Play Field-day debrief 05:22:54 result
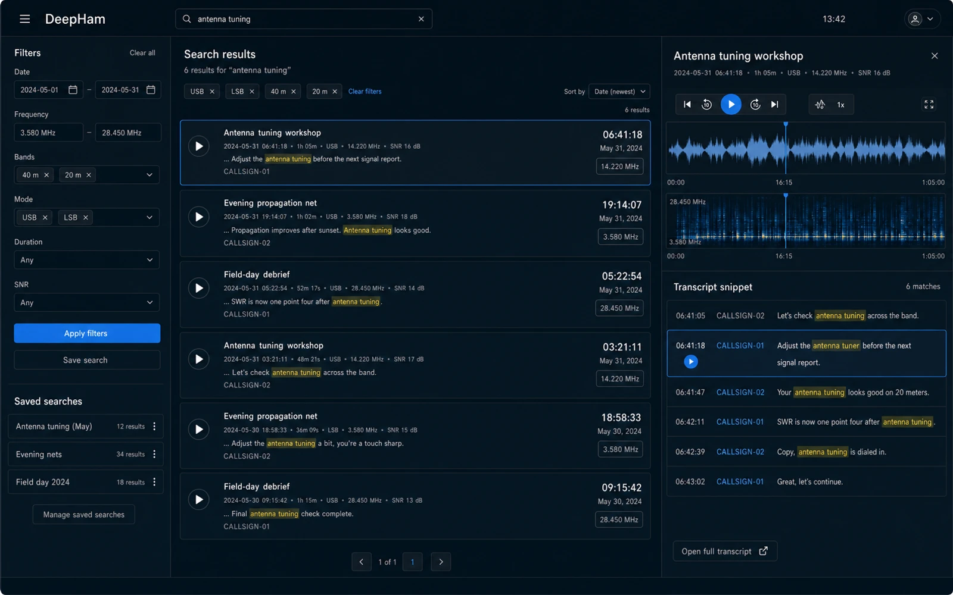953x595 pixels. point(199,288)
